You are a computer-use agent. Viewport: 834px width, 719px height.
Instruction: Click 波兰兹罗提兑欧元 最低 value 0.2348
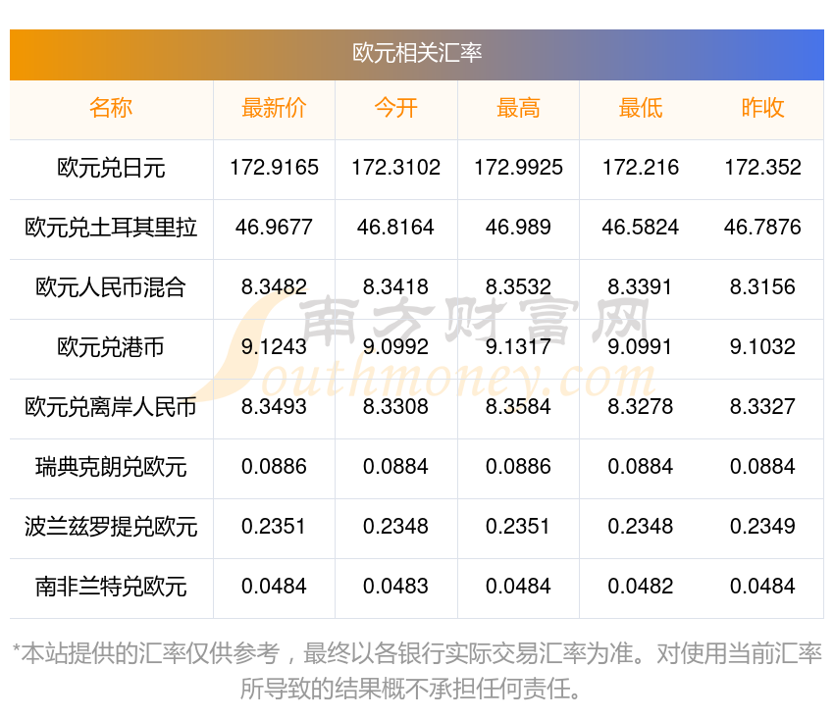tap(641, 527)
